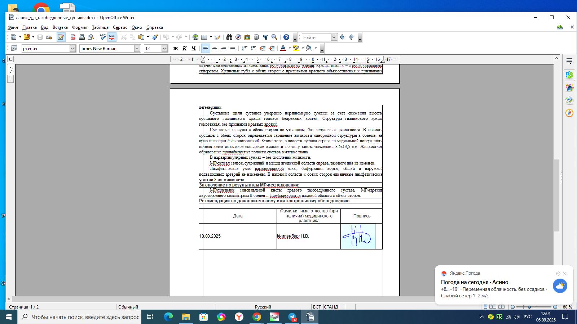
Task: Toggle AutoSpellcheck in toolbar
Action: (x=112, y=37)
